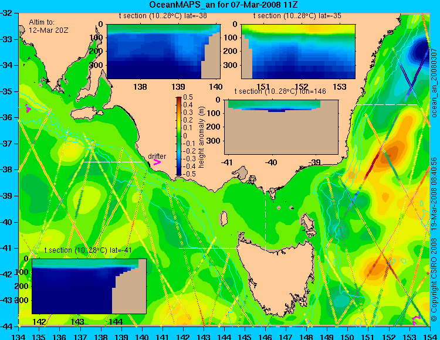Click the 't section (10..28°C) lon=146' heading

(x=280, y=91)
